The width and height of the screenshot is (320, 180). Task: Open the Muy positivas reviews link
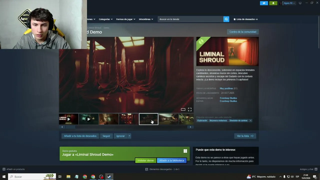226,88
